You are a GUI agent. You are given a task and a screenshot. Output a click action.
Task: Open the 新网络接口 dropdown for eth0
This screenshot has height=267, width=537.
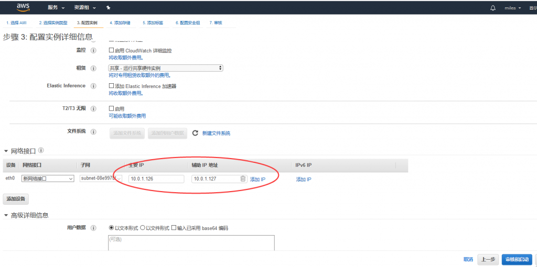coord(48,179)
